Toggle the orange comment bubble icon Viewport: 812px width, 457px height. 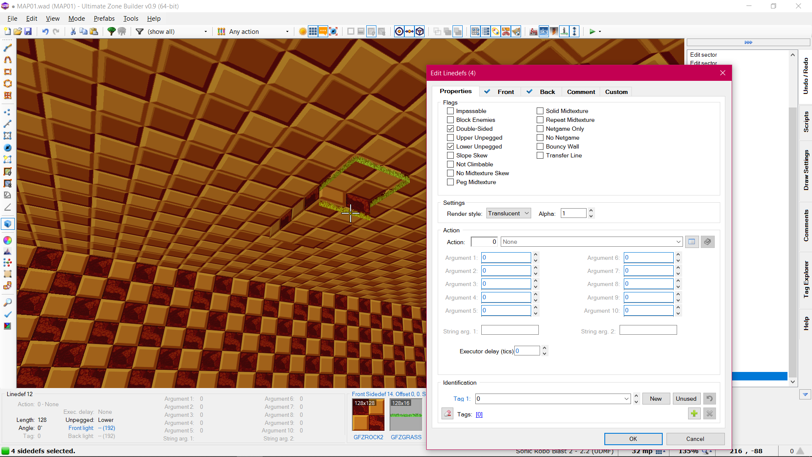(323, 31)
